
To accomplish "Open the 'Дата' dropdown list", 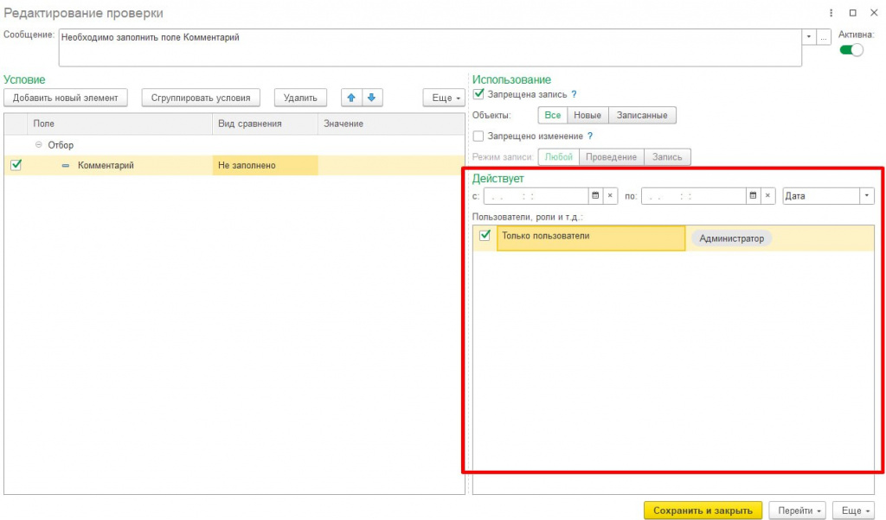I will (867, 196).
